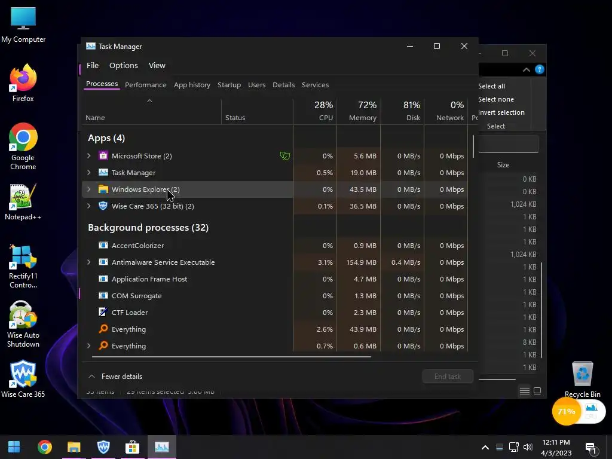Collapse to fewer details chevron
This screenshot has width=612, height=459.
(91, 377)
